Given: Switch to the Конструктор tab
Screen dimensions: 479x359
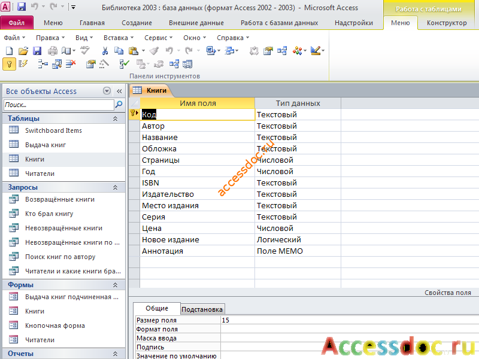Looking at the screenshot, I should point(447,23).
